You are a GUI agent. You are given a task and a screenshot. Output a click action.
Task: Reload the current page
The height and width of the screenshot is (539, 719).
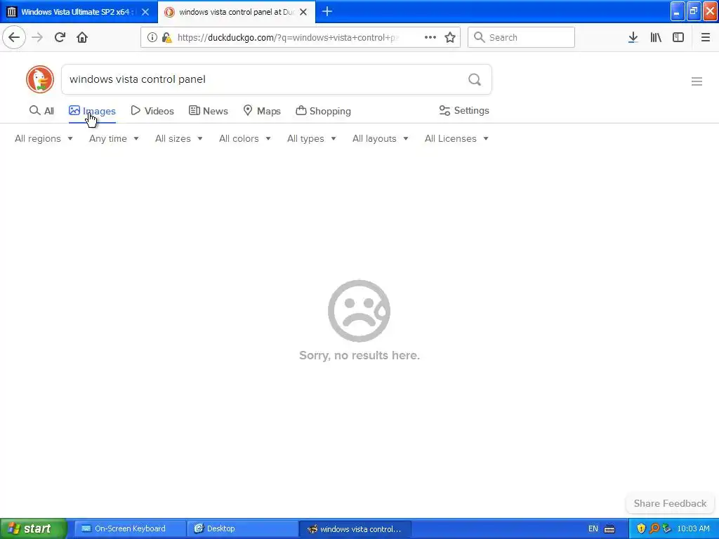(x=60, y=37)
